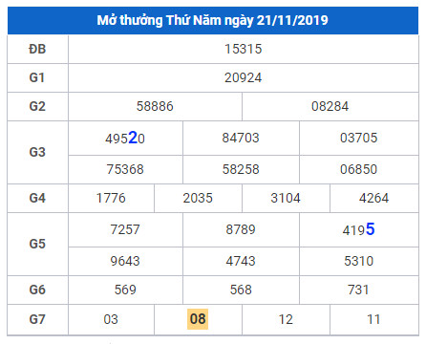This screenshot has width=426, height=344.
Task: Click the G4 number 2035
Action: pyautogui.click(x=198, y=198)
